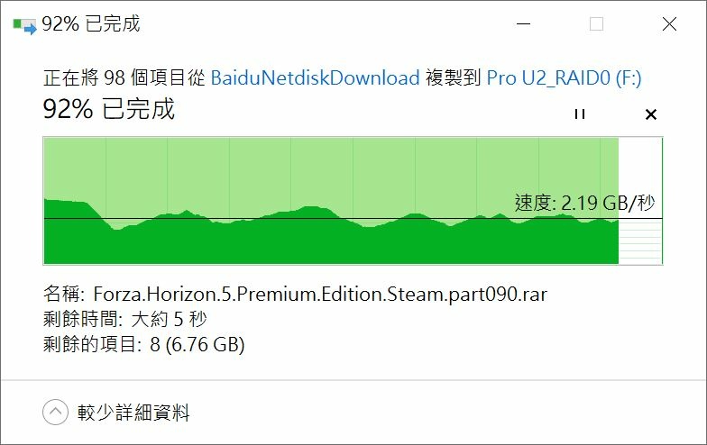Image resolution: width=707 pixels, height=445 pixels.
Task: Click the copy-progress icon in the title bar
Action: [x=24, y=25]
